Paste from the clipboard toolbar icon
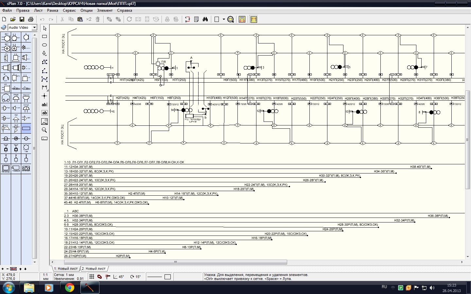471x294 pixels. 80,19
